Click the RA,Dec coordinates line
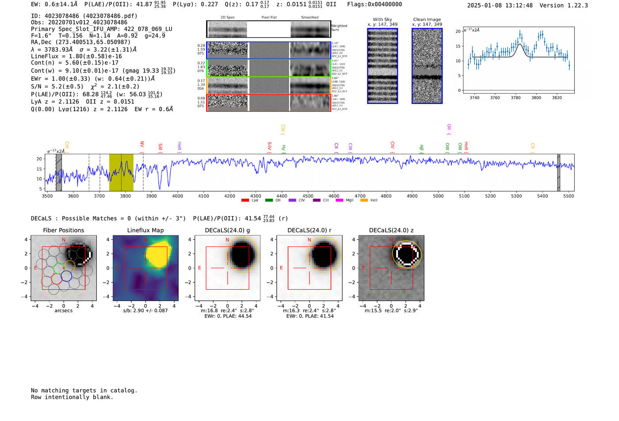The width and height of the screenshot is (619, 421). pyautogui.click(x=80, y=42)
